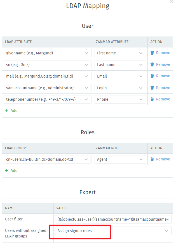
Task: Open the telephonenumber attribute selector
Action: pos(47,99)
